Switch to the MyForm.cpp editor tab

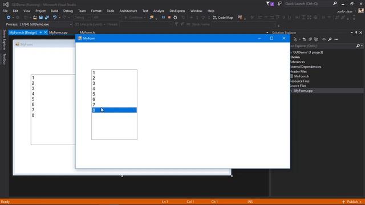click(x=58, y=32)
